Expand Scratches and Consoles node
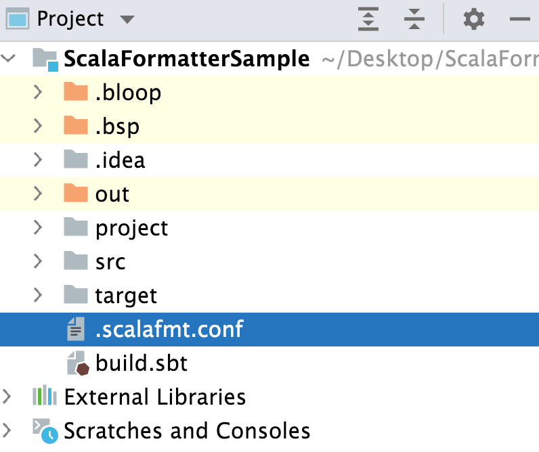This screenshot has width=539, height=452. pyautogui.click(x=7, y=430)
